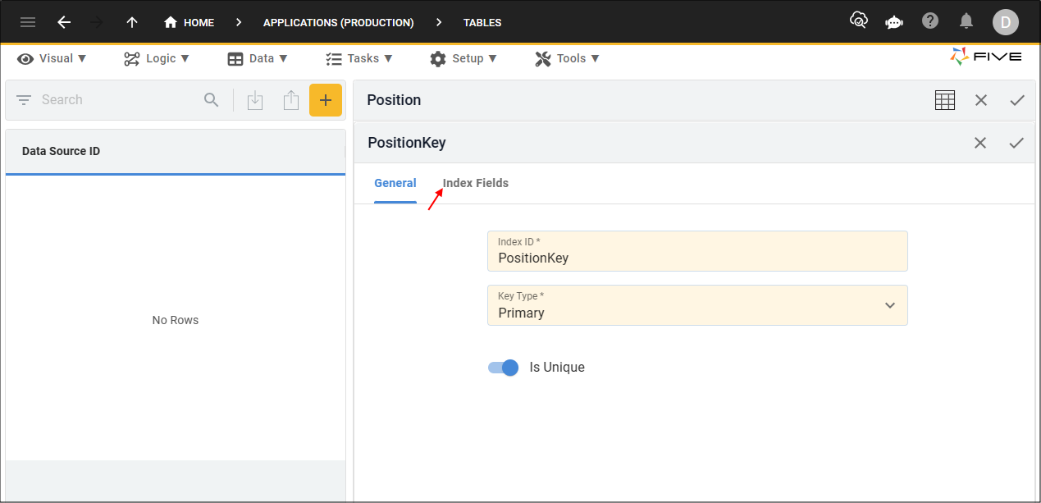
Task: Expand the Key Type dropdown
Action: click(x=890, y=305)
